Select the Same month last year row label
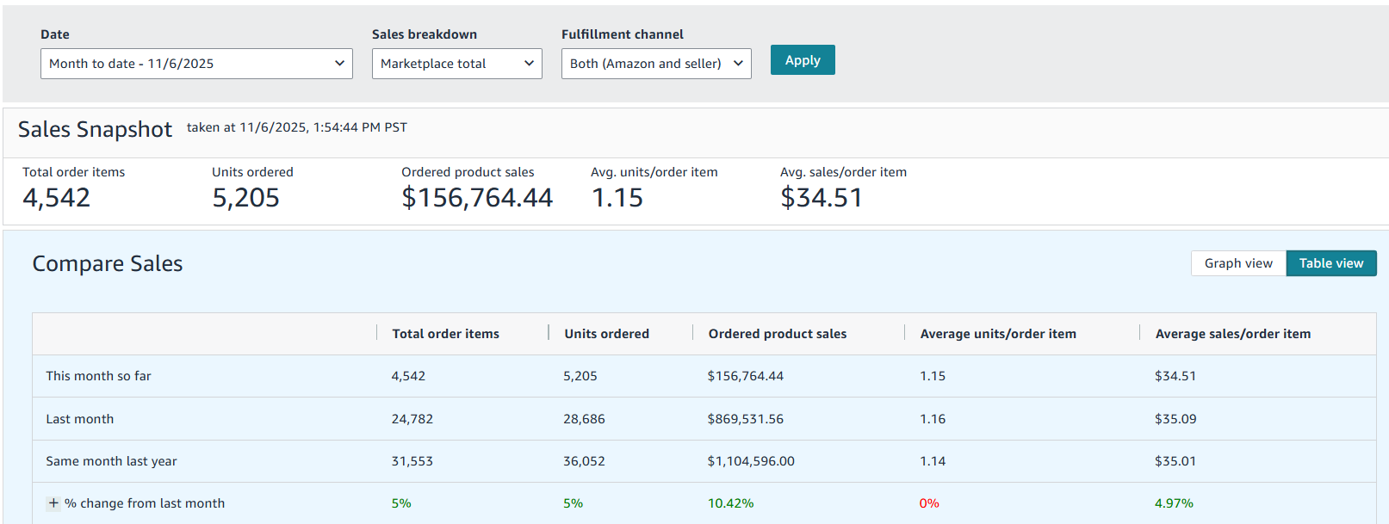This screenshot has width=1389, height=524. tap(111, 461)
